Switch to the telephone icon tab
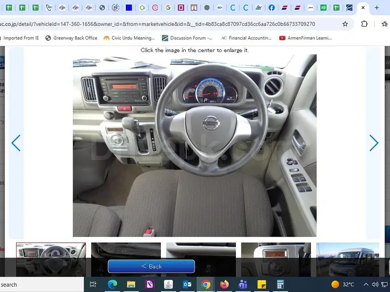Image resolution: width=390 pixels, height=292 pixels. pos(49,8)
